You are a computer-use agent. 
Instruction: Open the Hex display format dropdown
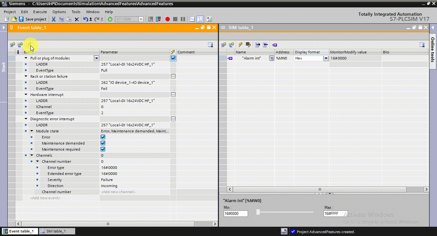(326, 58)
